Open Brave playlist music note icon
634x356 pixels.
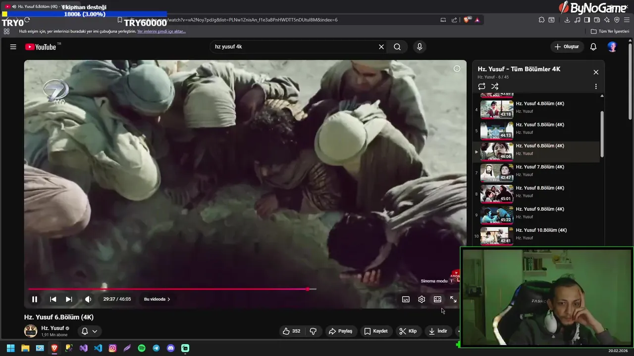click(x=577, y=20)
